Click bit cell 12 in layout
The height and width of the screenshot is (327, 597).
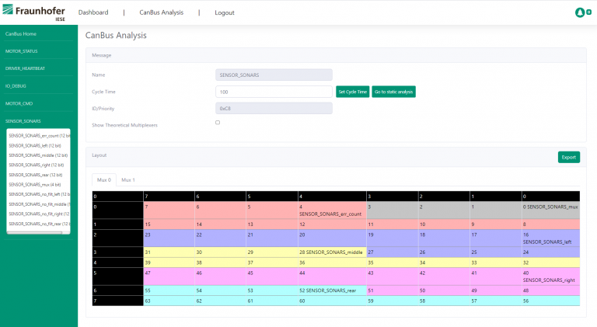coord(332,224)
